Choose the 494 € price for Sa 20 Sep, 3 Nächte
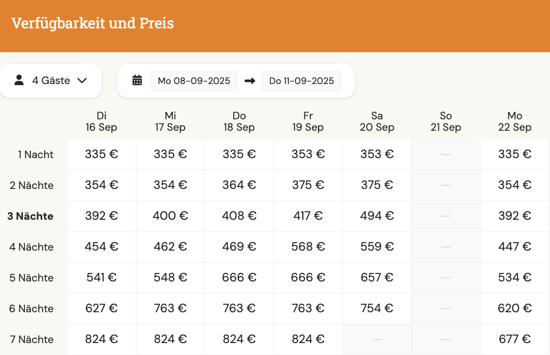 point(377,216)
